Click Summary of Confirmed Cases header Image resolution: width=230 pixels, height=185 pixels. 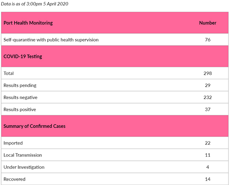point(35,126)
